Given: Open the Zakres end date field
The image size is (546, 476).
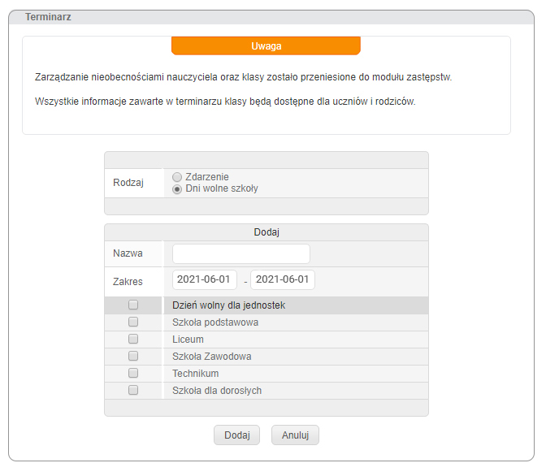Looking at the screenshot, I should click(282, 279).
